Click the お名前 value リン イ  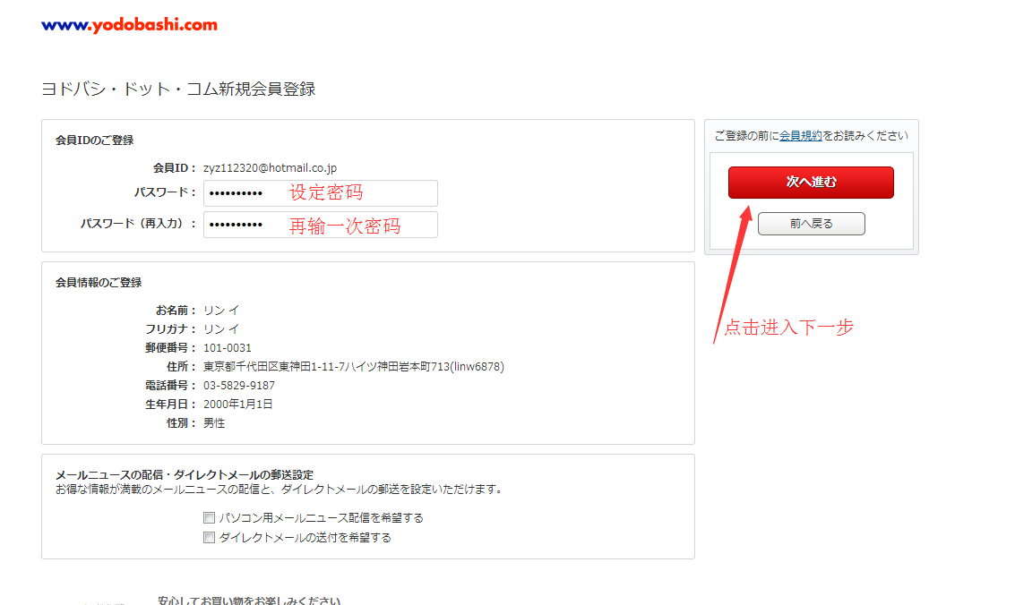(221, 311)
